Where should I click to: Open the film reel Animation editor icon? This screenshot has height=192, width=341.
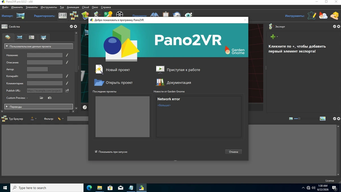coord(120,15)
